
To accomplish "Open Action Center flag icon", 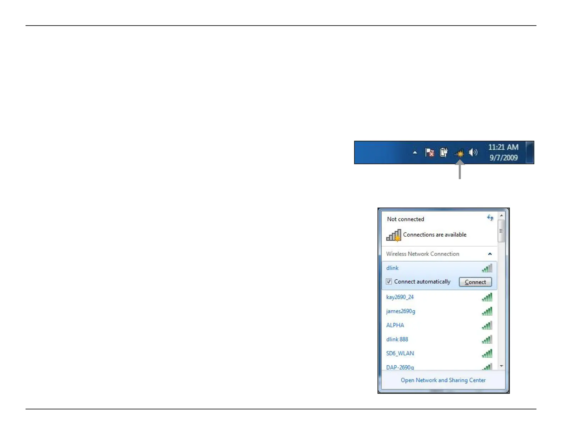I will click(430, 152).
